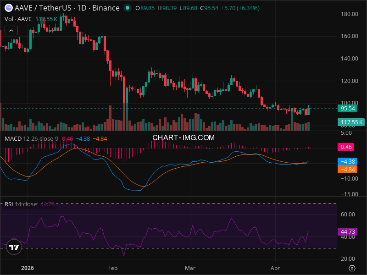Screen dimensions: 367x275
Task: Click the 44.73 RSI axis label
Action: pos(348,232)
